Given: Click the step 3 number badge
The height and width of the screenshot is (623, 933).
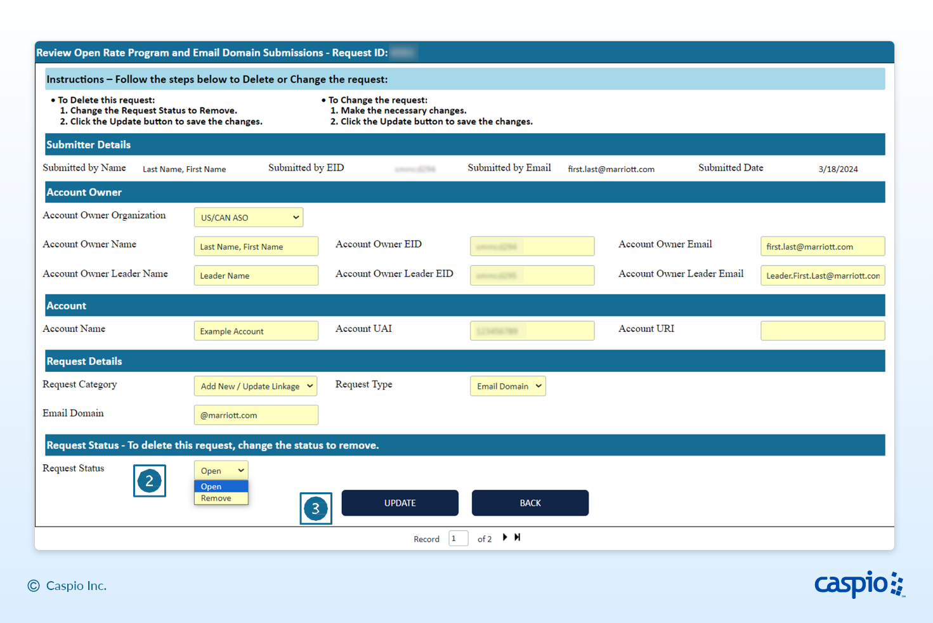Looking at the screenshot, I should [x=316, y=509].
